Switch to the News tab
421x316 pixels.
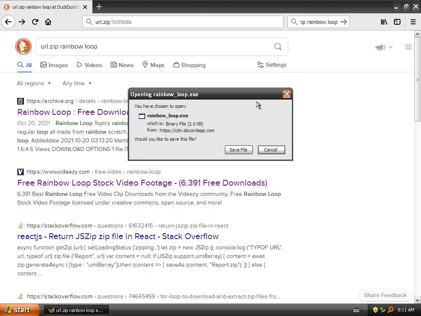[x=122, y=65]
